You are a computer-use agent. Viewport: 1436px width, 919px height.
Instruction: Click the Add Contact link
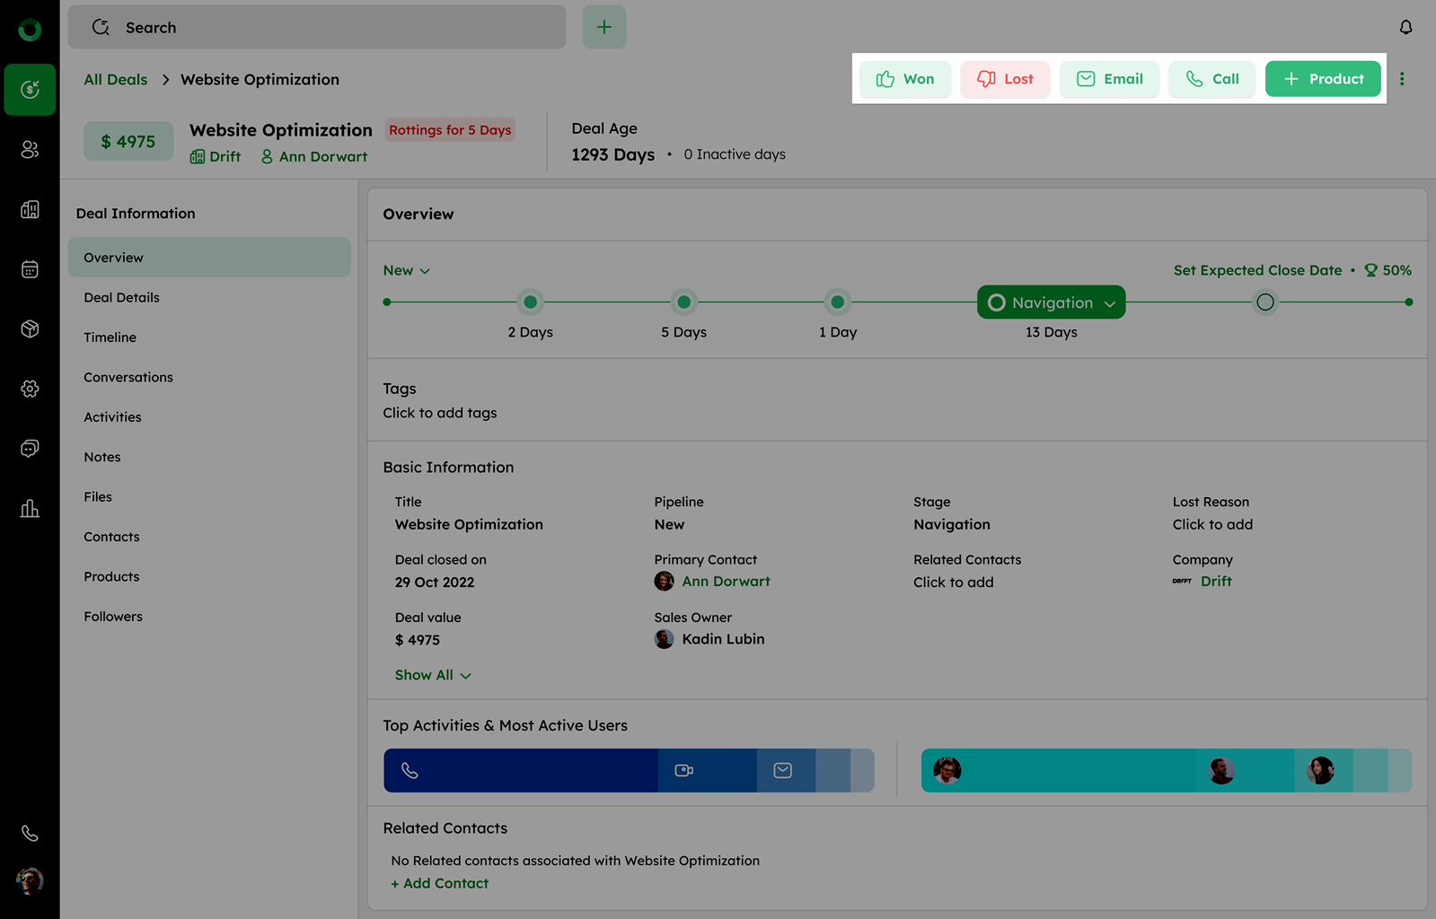[440, 883]
